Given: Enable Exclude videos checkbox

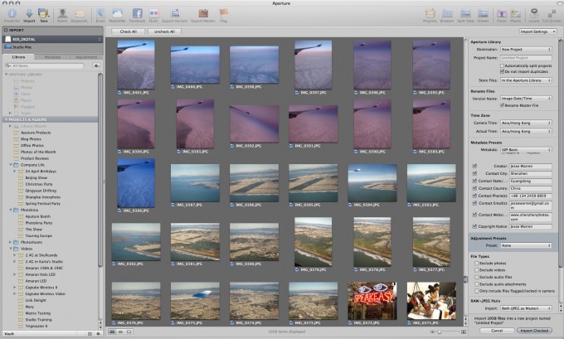Looking at the screenshot, I should pos(477,270).
